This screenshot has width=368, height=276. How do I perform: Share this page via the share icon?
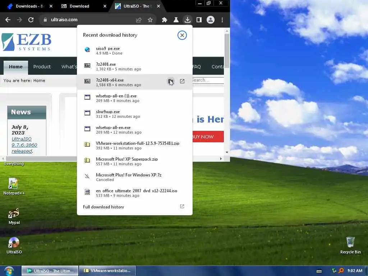(x=139, y=20)
